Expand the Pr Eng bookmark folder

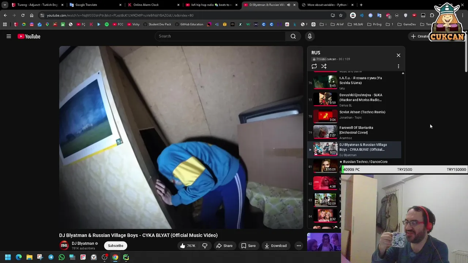pyautogui.click(x=374, y=24)
